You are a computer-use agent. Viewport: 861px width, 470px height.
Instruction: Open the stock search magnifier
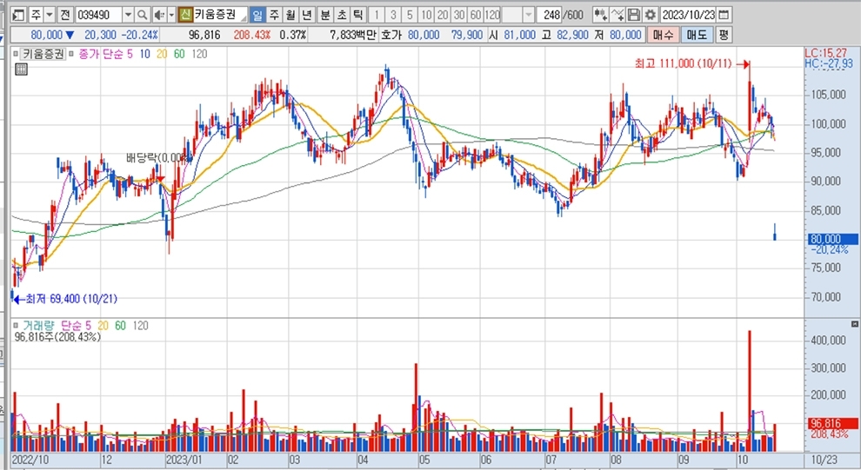click(143, 15)
